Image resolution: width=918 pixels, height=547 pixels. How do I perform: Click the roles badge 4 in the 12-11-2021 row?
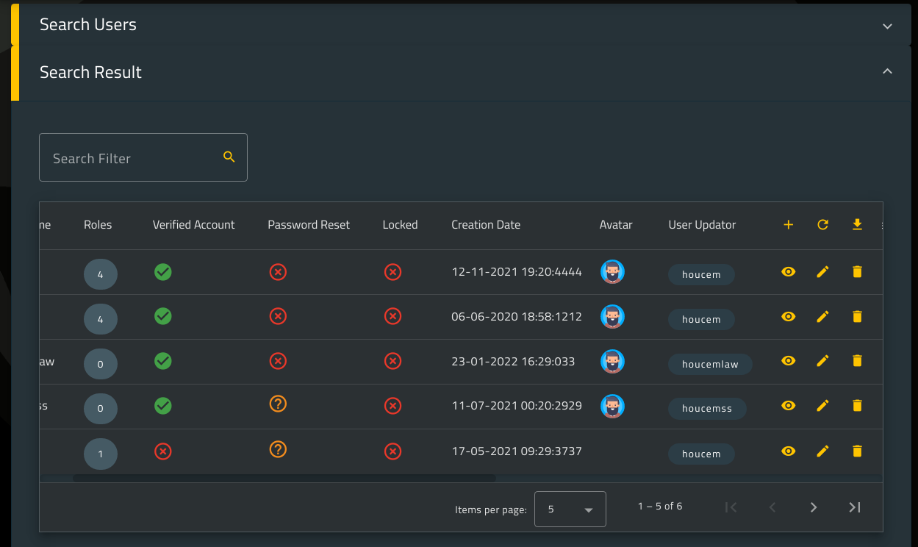pyautogui.click(x=101, y=275)
